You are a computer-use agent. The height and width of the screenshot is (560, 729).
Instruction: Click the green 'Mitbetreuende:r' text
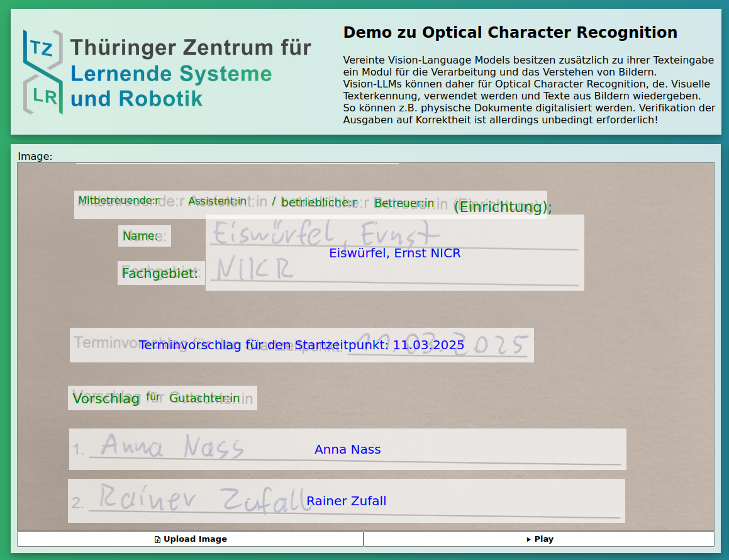point(118,201)
